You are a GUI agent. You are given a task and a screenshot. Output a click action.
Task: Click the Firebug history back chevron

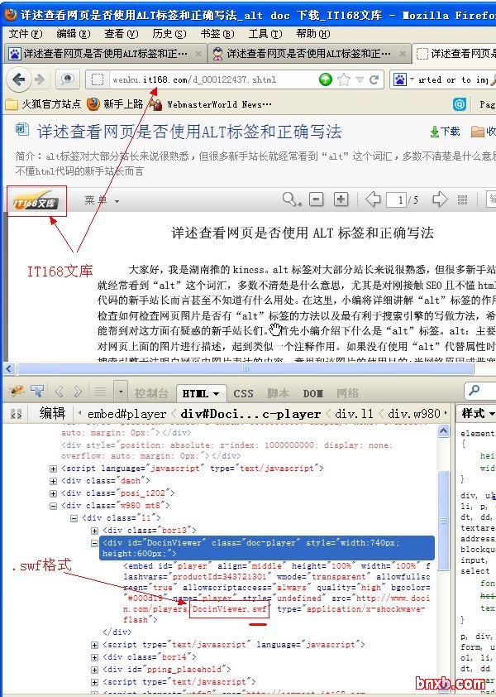coord(60,392)
